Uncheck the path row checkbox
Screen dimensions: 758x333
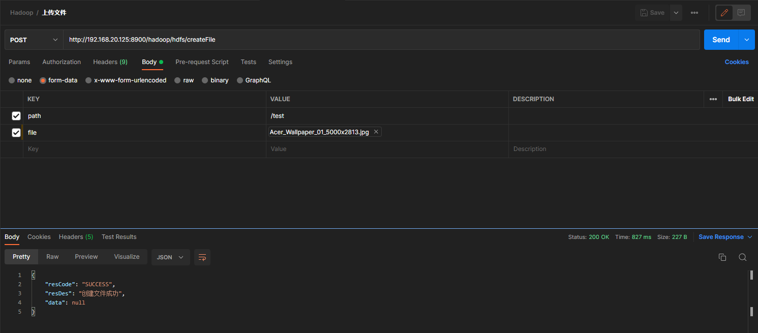[16, 116]
